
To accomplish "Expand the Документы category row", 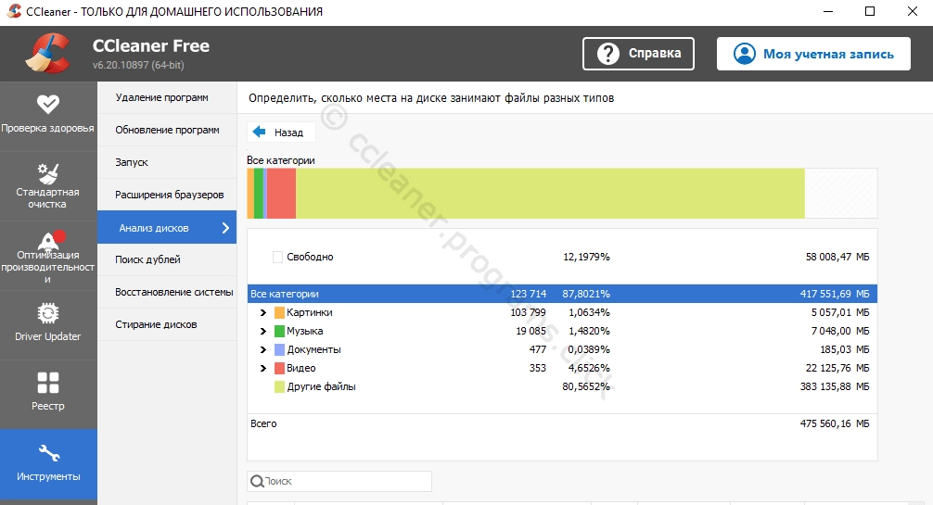I will [x=263, y=350].
